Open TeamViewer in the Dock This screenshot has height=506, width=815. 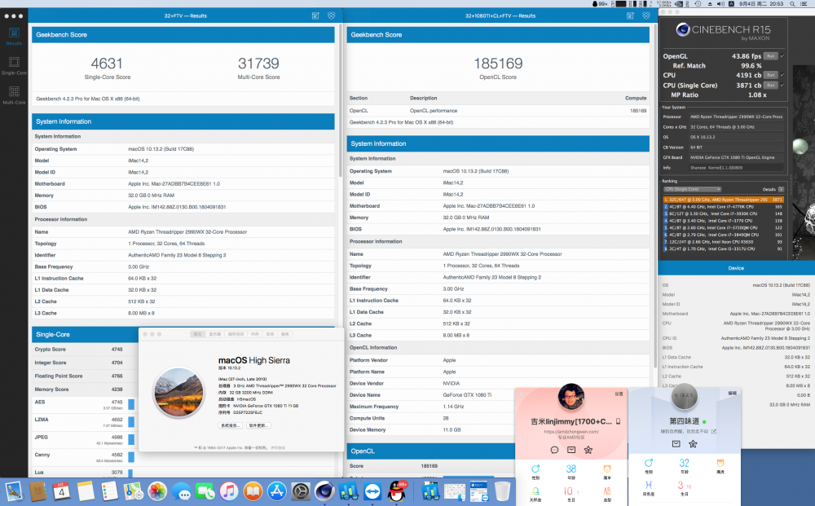pos(372,491)
